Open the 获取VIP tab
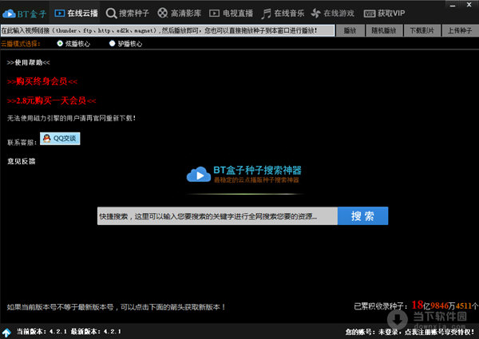Viewport: 479px width, 339px height. 384,13
